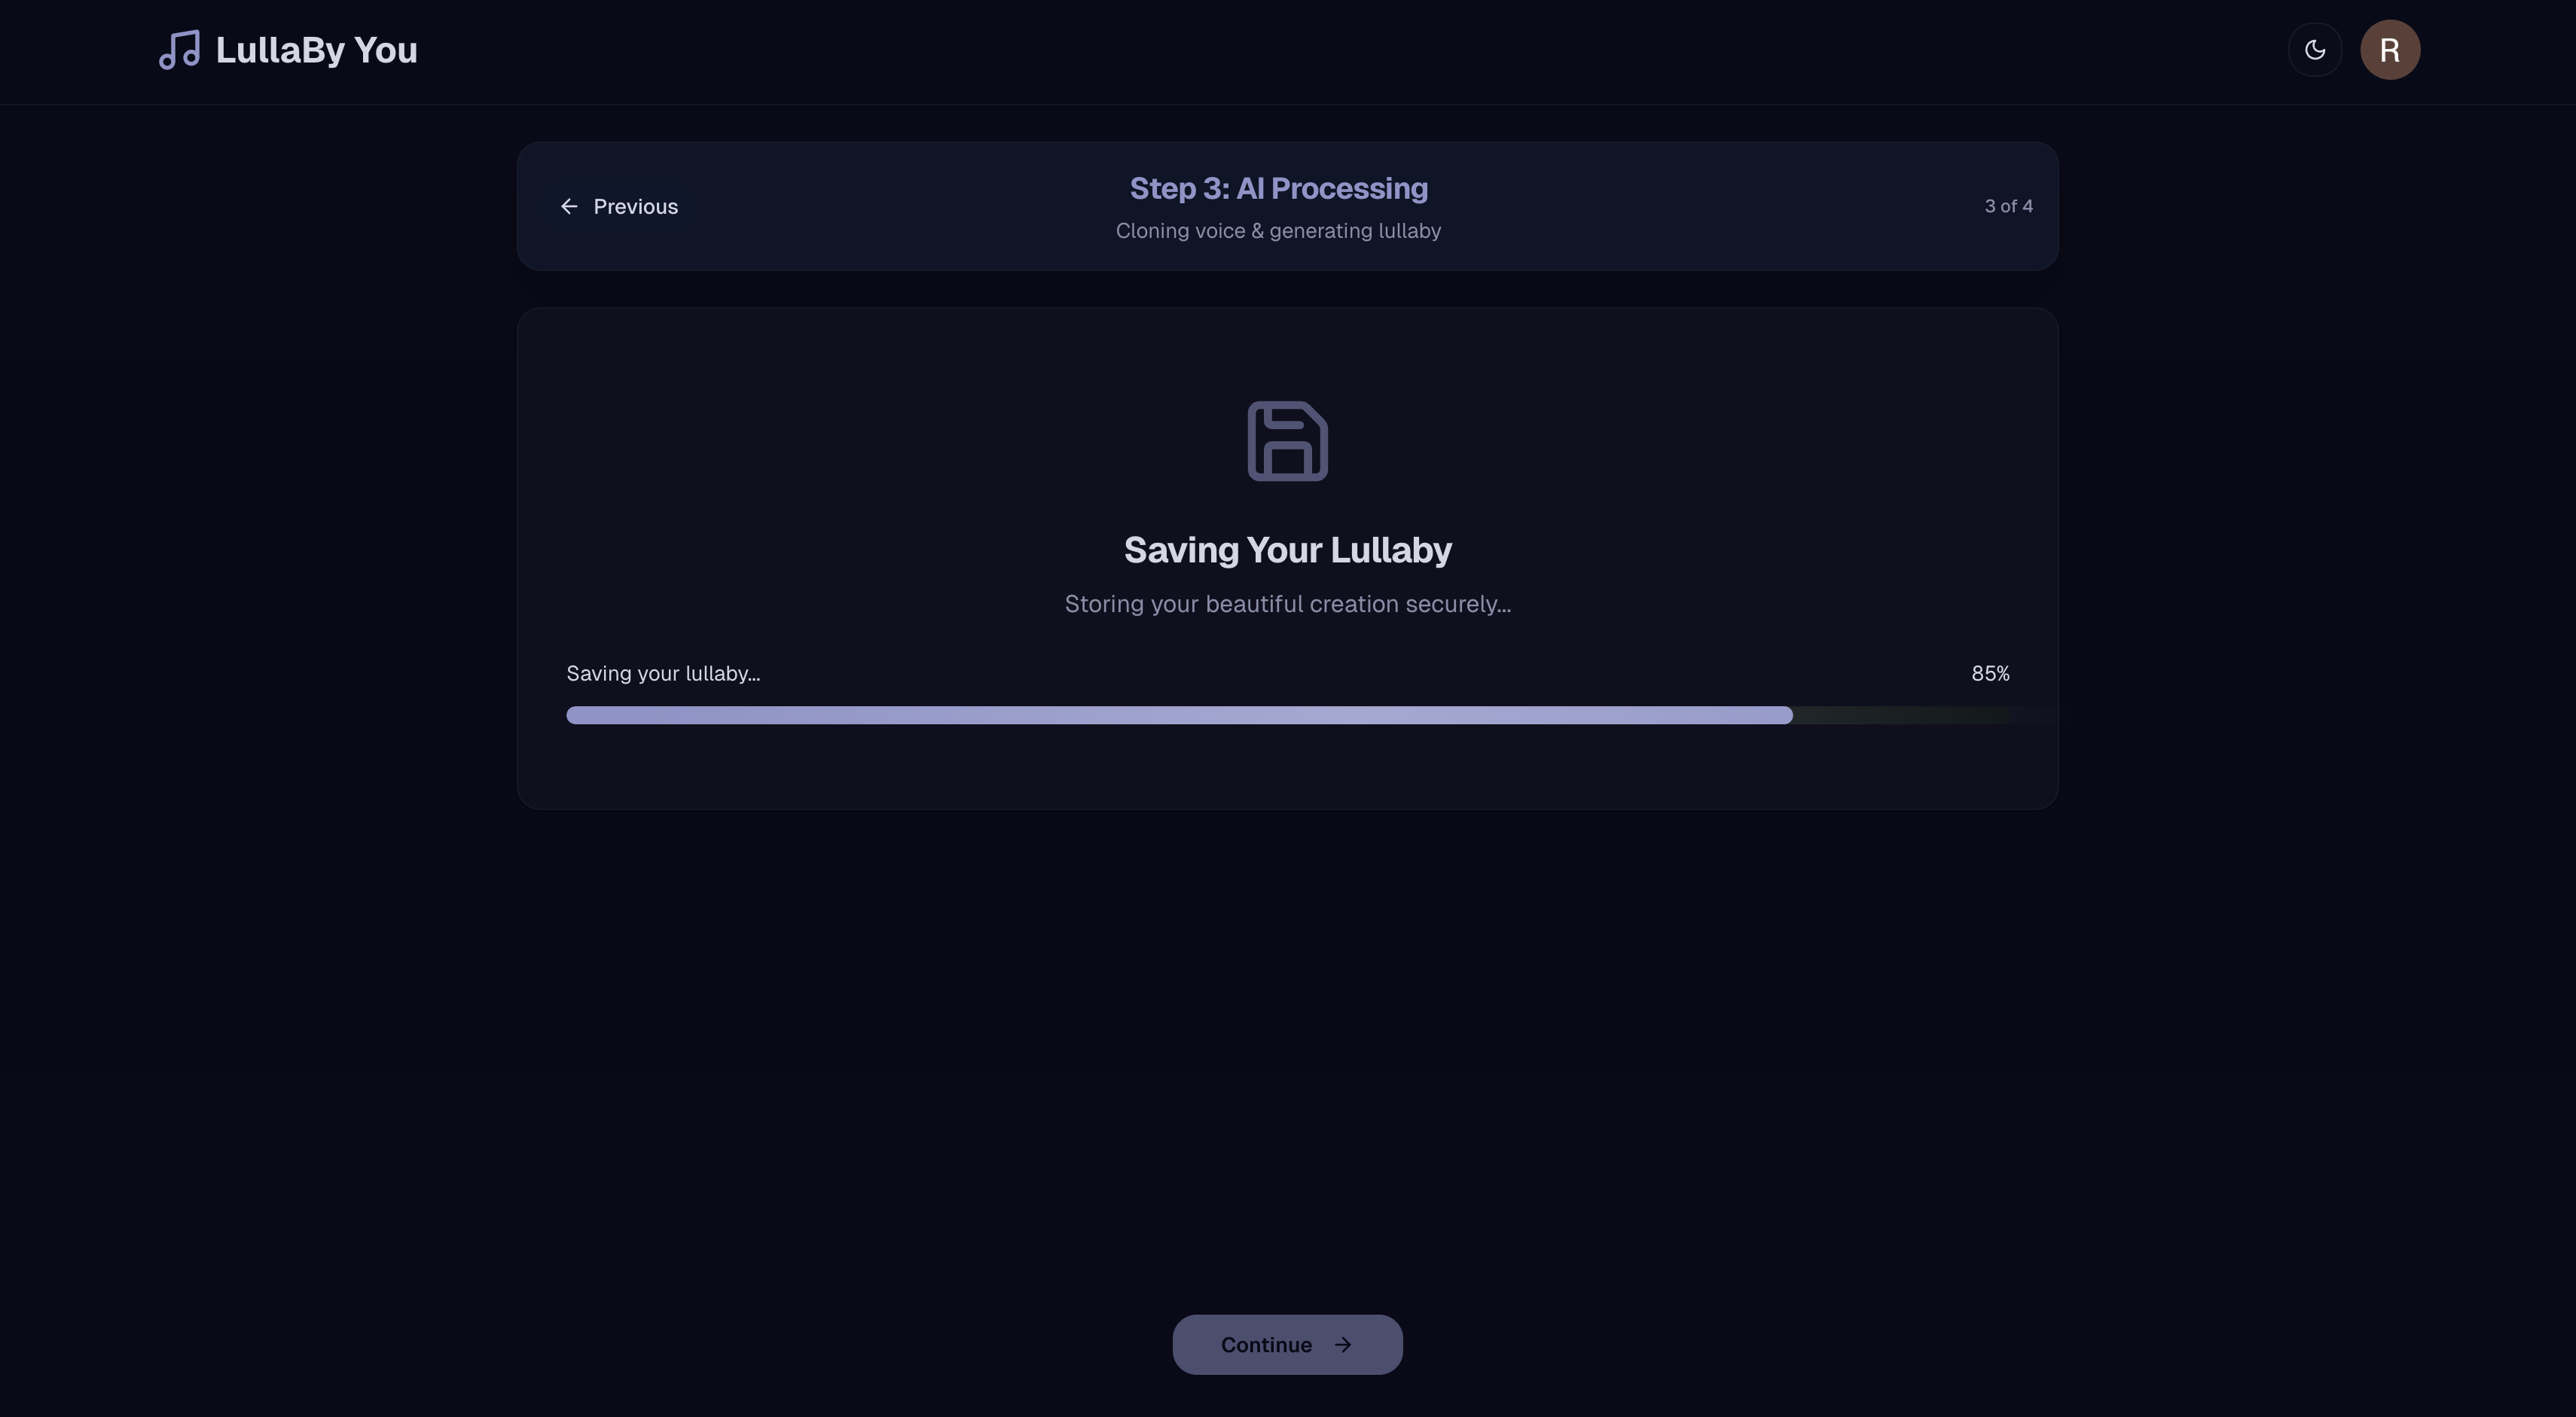Image resolution: width=2576 pixels, height=1417 pixels.
Task: Click the Step 3: AI Processing heading
Action: tap(1278, 188)
